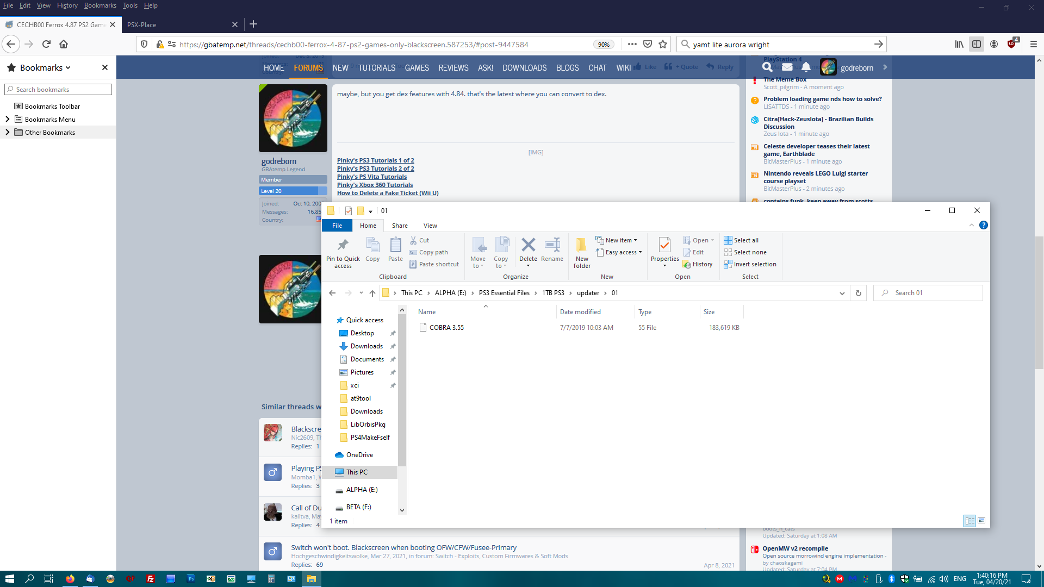The height and width of the screenshot is (587, 1044).
Task: Click Select all in Explorer ribbon
Action: [741, 240]
